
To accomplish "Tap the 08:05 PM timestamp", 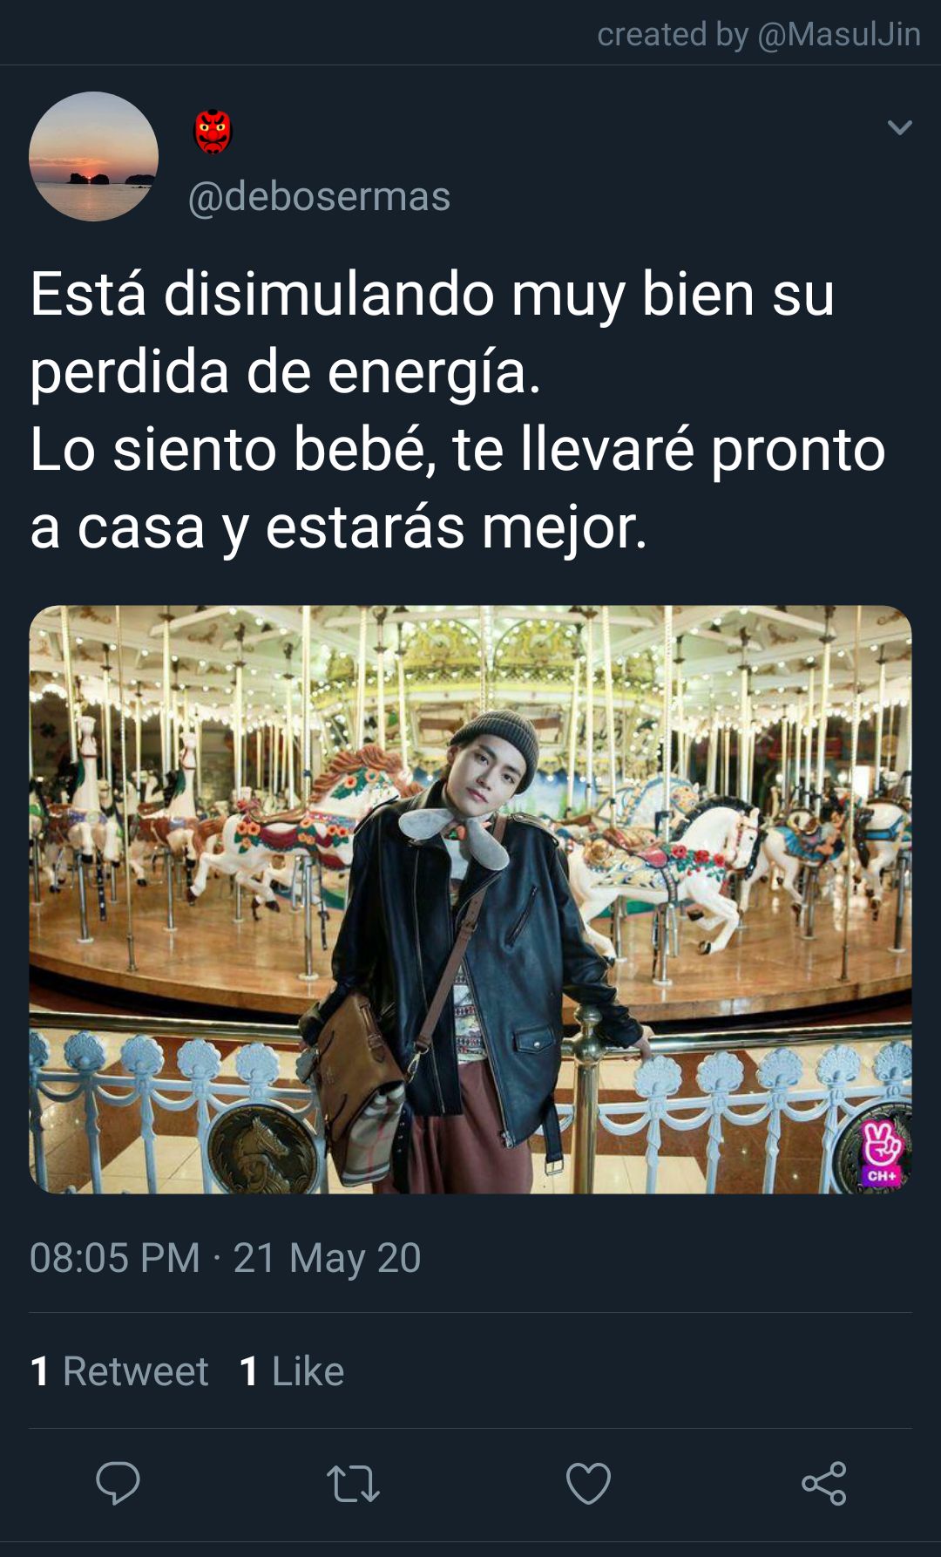I will [115, 1258].
